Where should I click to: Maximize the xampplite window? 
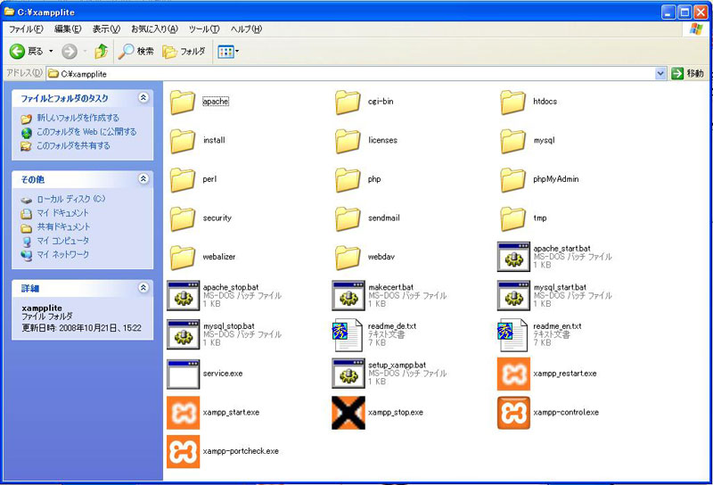[684, 12]
